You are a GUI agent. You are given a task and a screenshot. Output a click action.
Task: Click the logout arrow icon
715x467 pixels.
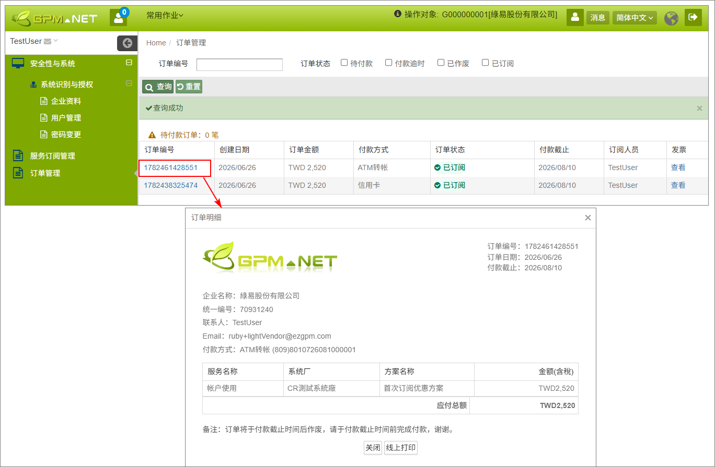coord(693,17)
